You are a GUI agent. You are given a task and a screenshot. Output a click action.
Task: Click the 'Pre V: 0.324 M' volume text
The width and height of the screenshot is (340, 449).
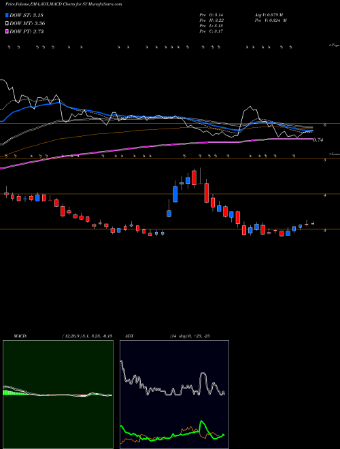click(271, 20)
